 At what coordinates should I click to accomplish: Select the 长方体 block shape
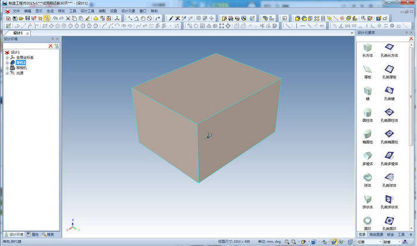coord(368,48)
